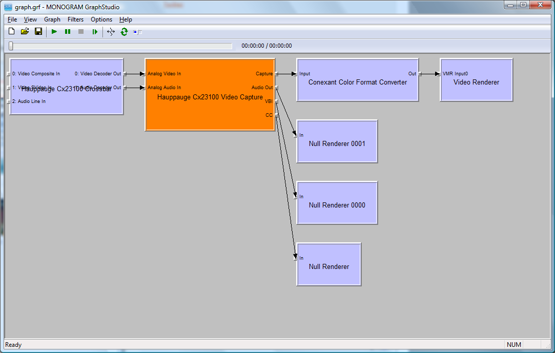Screen dimensions: 555x353
Task: Select the Video Renderer filter
Action: point(477,80)
